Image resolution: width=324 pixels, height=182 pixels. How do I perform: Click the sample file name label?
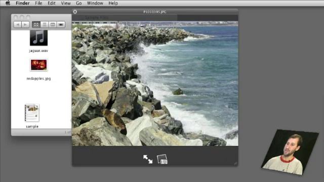pos(32,126)
